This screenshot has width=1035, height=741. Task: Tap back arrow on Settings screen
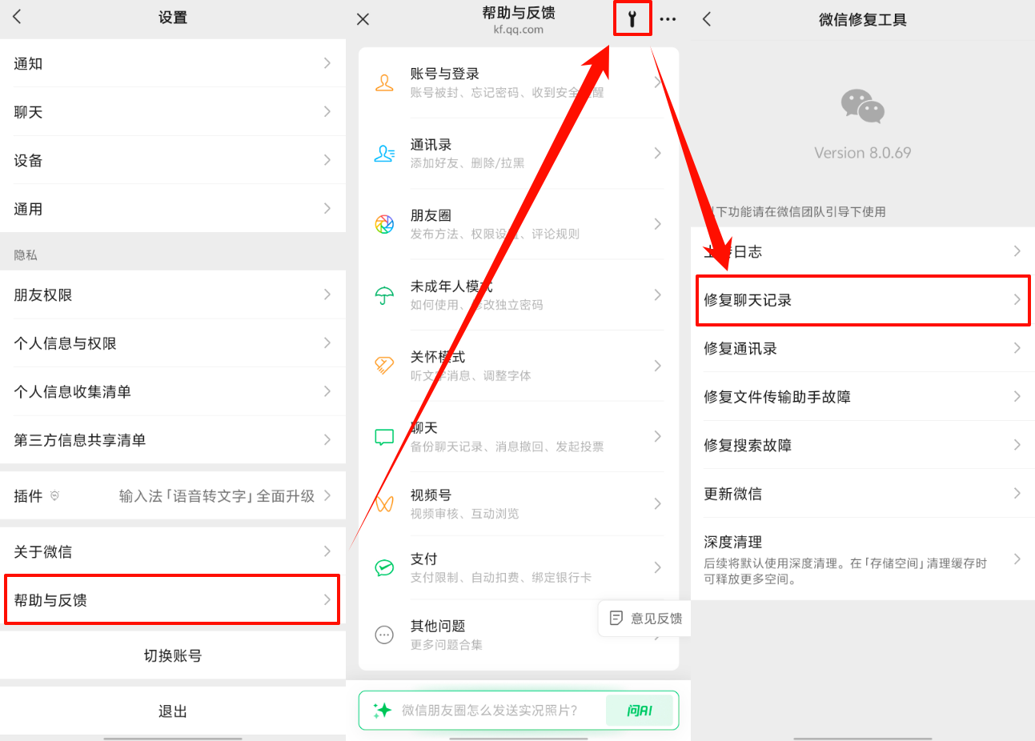[17, 17]
